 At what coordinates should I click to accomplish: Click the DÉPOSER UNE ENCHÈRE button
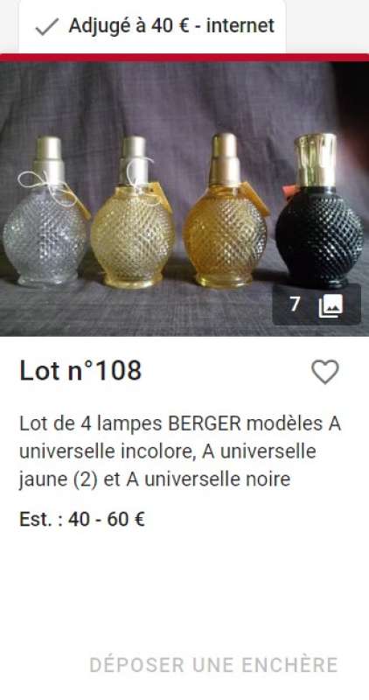coord(213,664)
